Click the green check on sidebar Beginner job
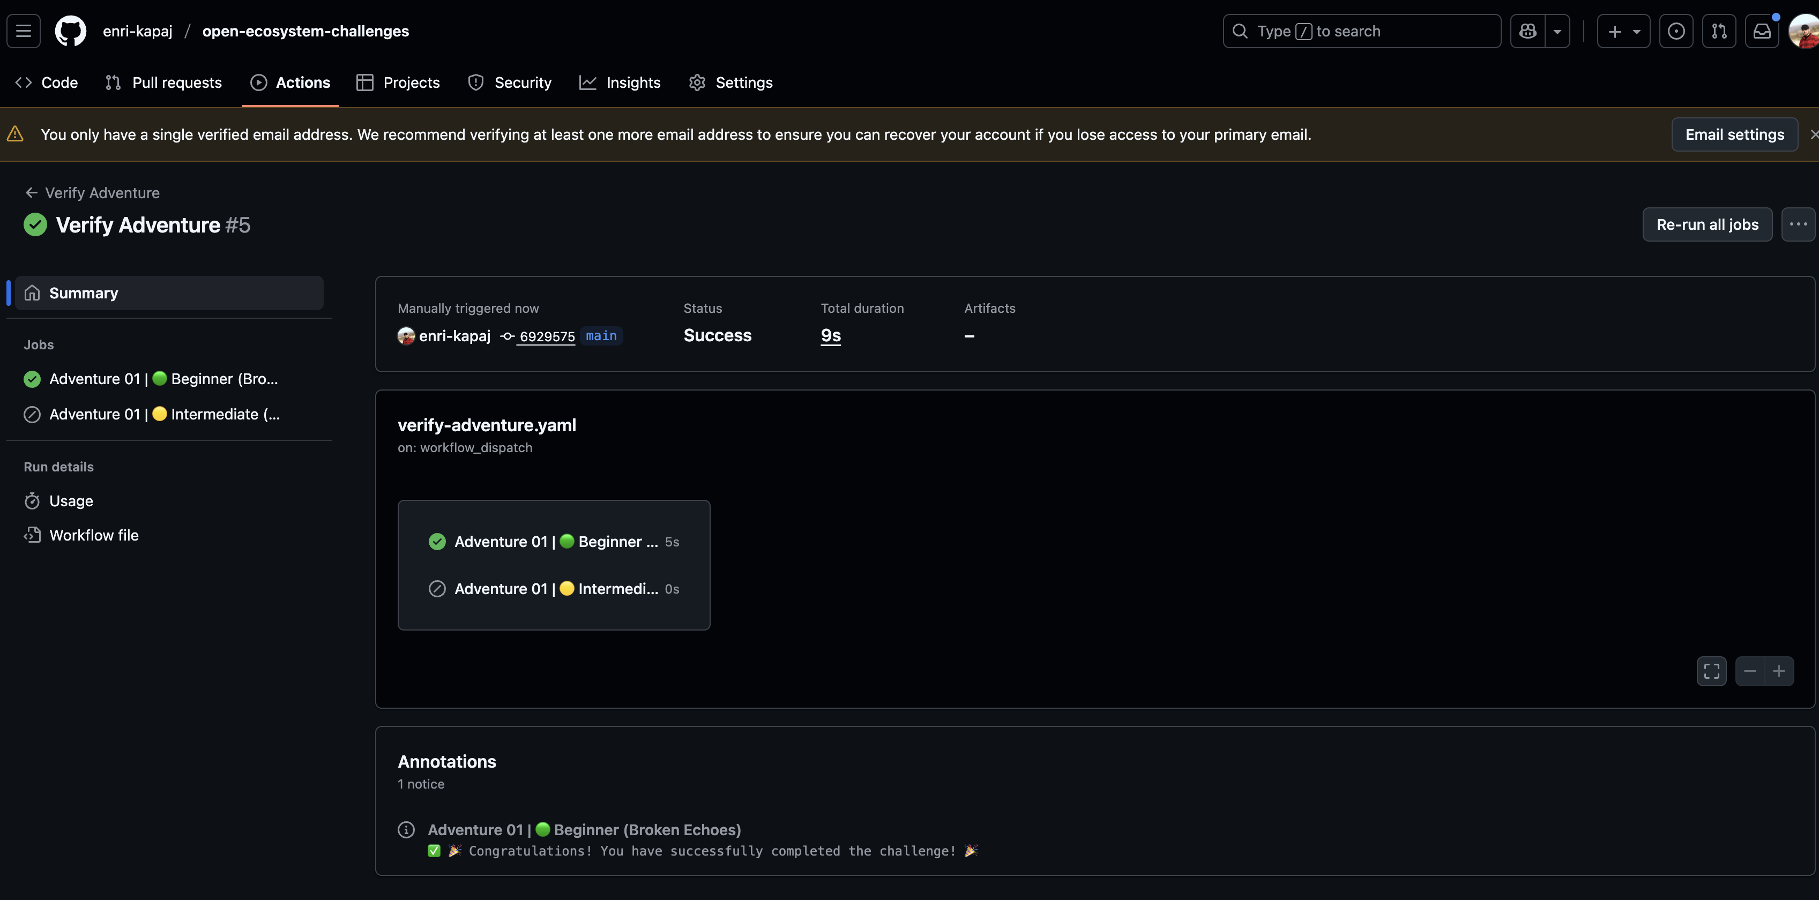 pyautogui.click(x=32, y=379)
